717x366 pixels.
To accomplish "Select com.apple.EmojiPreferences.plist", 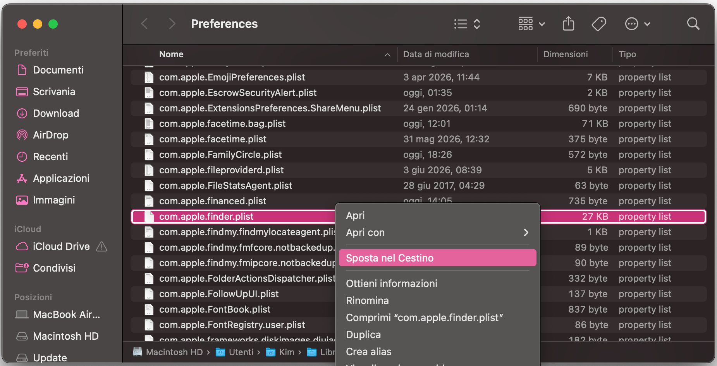I will [x=419, y=77].
